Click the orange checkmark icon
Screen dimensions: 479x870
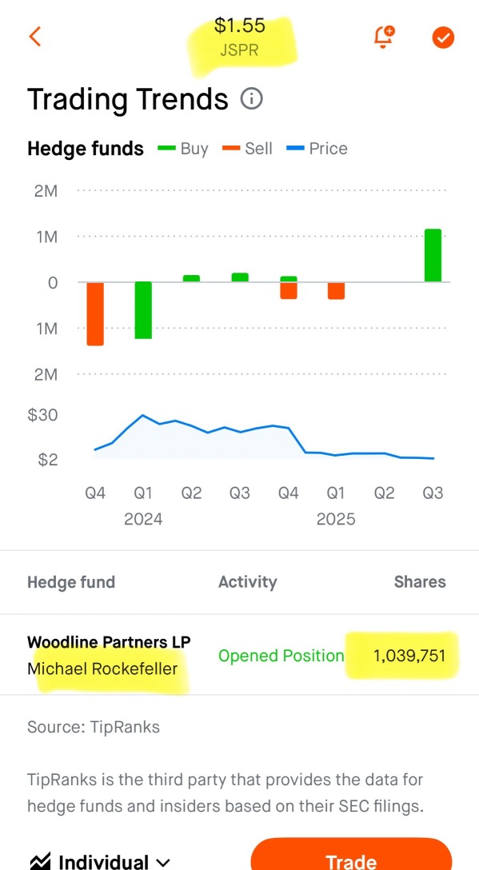(x=442, y=37)
